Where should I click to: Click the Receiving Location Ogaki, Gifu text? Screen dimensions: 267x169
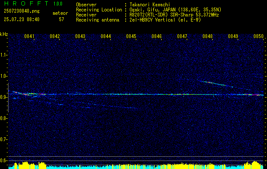click(x=175, y=10)
